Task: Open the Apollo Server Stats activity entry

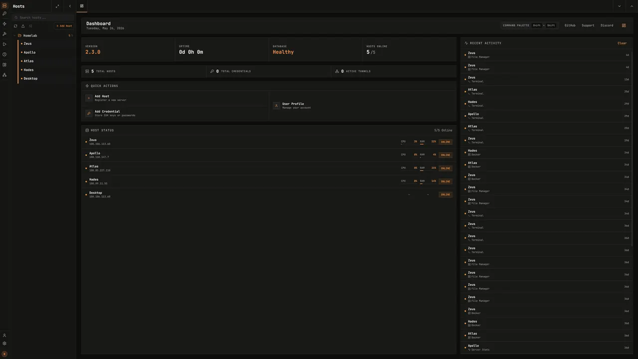Action: point(546,348)
